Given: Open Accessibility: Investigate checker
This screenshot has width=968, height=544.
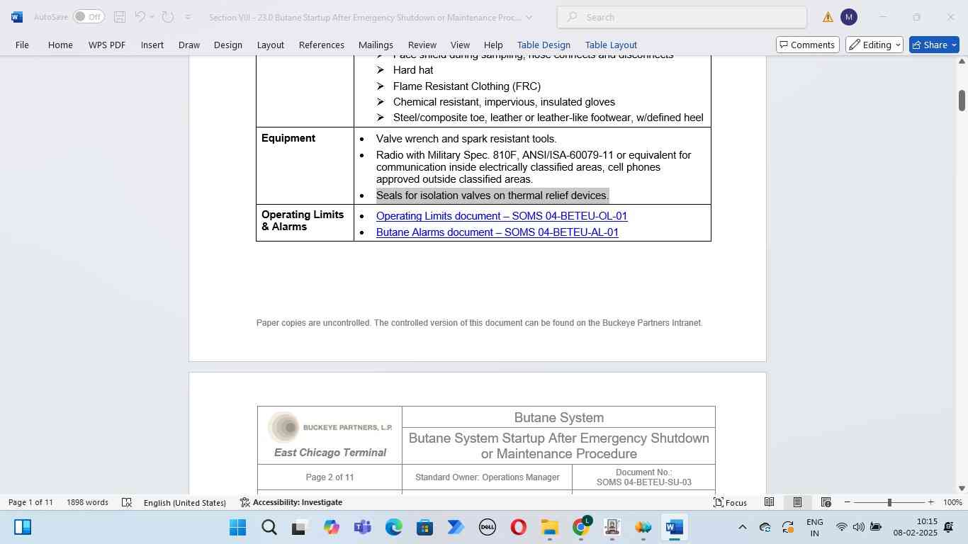Looking at the screenshot, I should coord(291,502).
